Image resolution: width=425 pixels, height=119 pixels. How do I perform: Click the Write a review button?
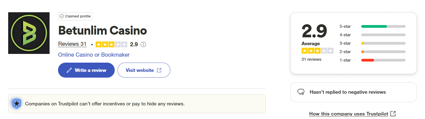[86, 70]
